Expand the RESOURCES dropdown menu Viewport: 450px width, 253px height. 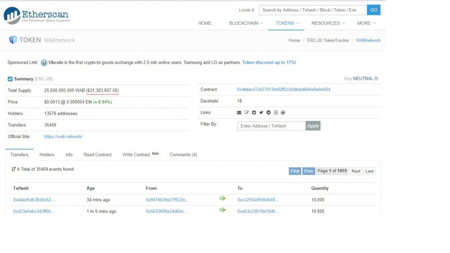(328, 23)
